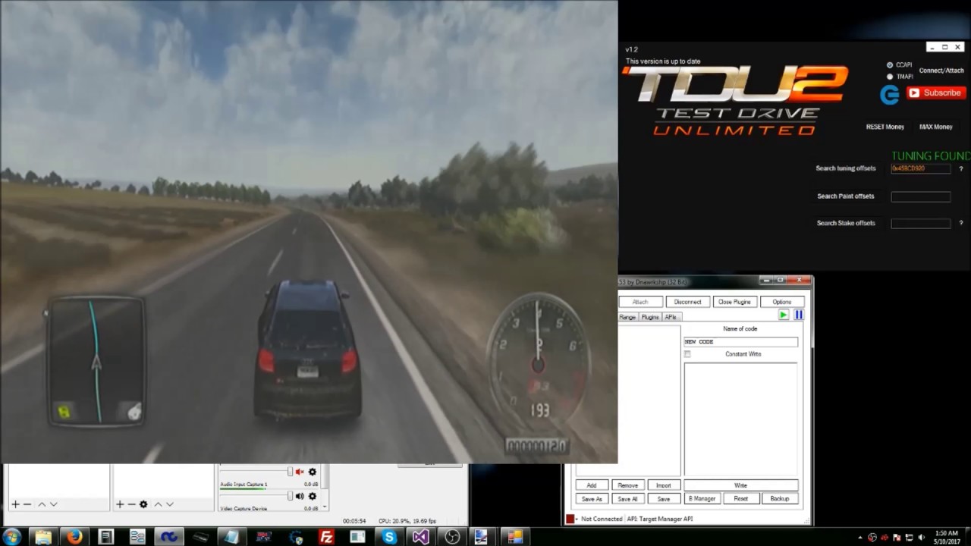971x546 pixels.
Task: Move source up in OBS sources panel
Action: click(158, 504)
